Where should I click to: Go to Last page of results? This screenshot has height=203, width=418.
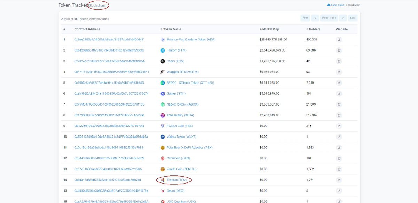[353, 18]
